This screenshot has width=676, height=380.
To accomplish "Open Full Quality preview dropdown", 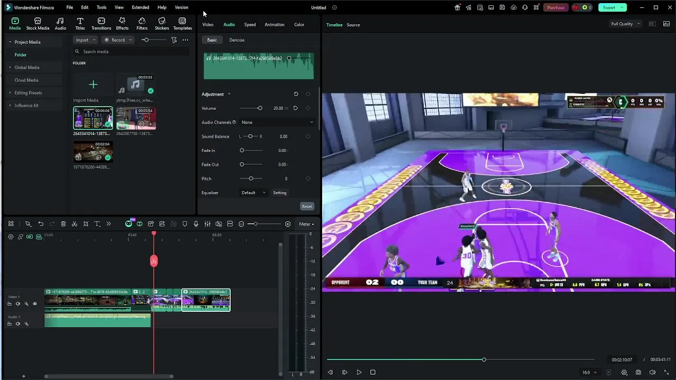I will pyautogui.click(x=625, y=24).
